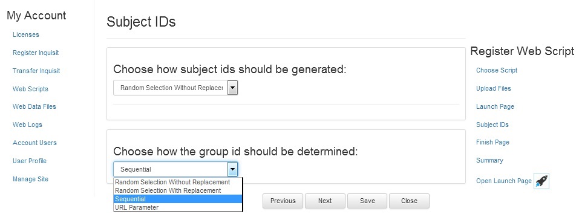579x220 pixels.
Task: Click the Open Launch Page link
Action: 503,181
